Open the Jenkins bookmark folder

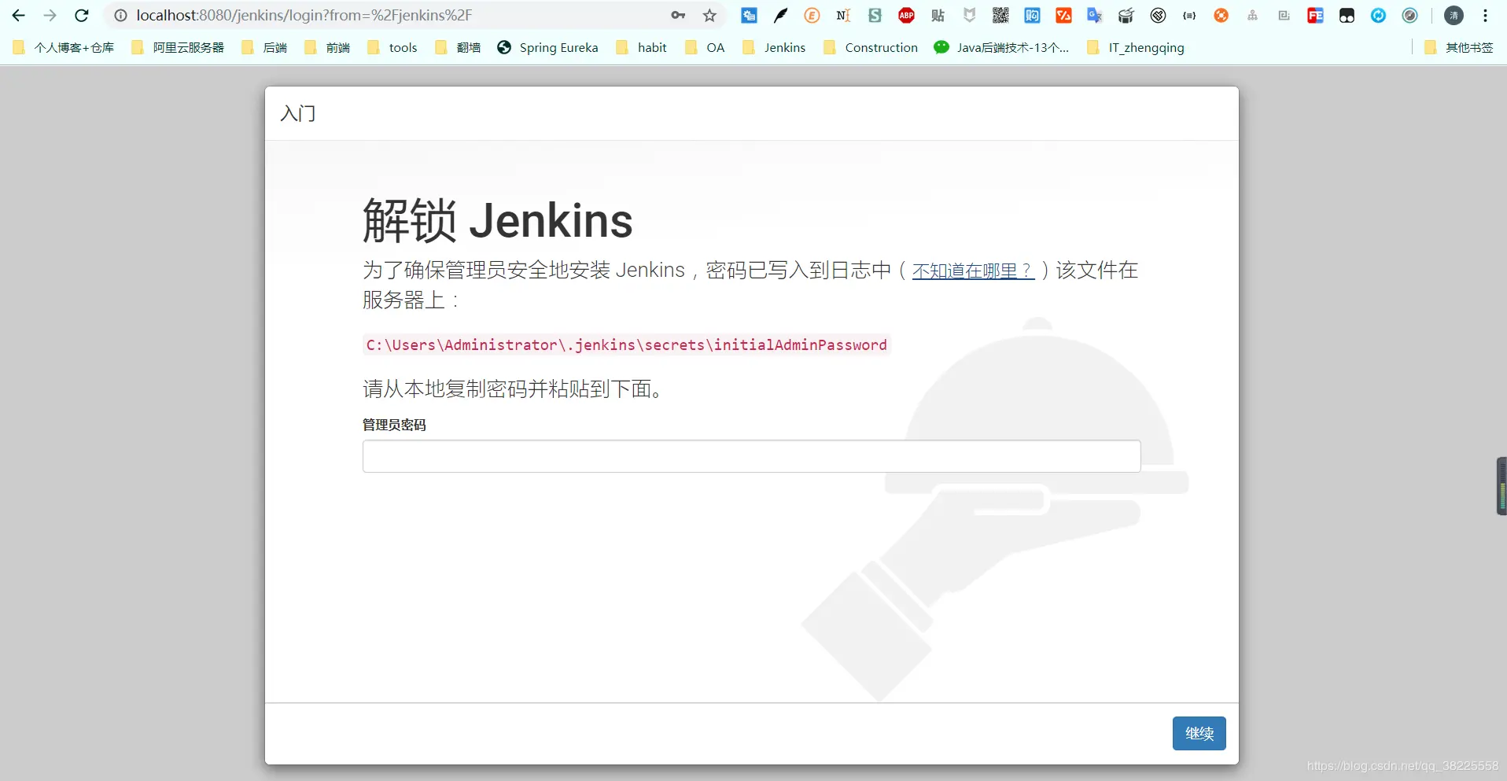coord(774,47)
